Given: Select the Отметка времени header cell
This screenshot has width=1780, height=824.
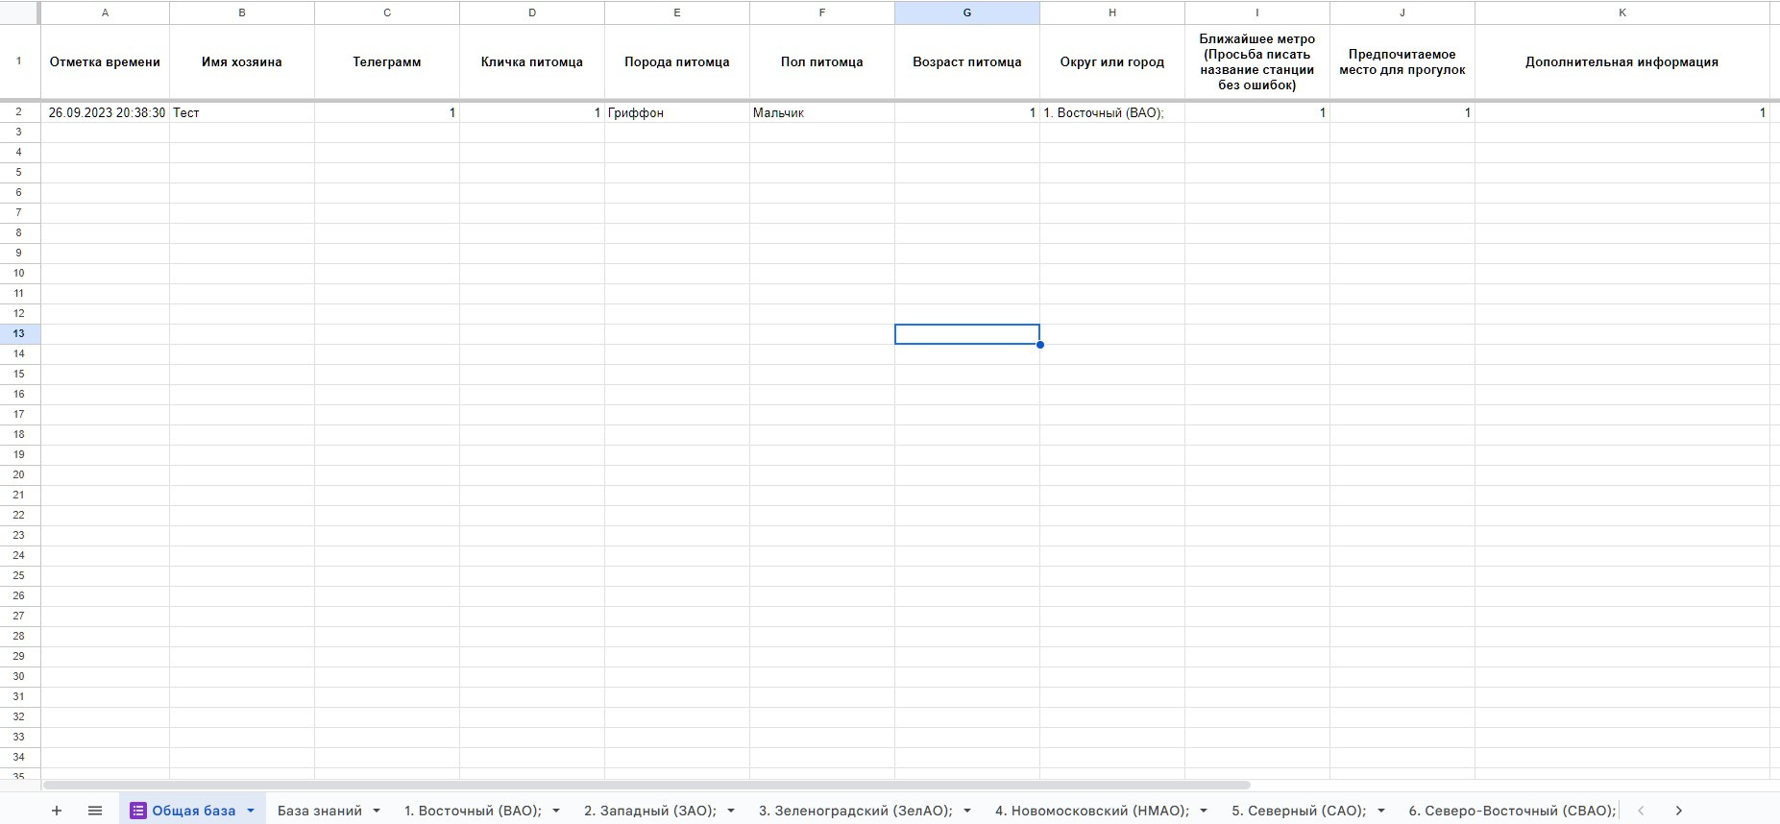Looking at the screenshot, I should coord(105,61).
